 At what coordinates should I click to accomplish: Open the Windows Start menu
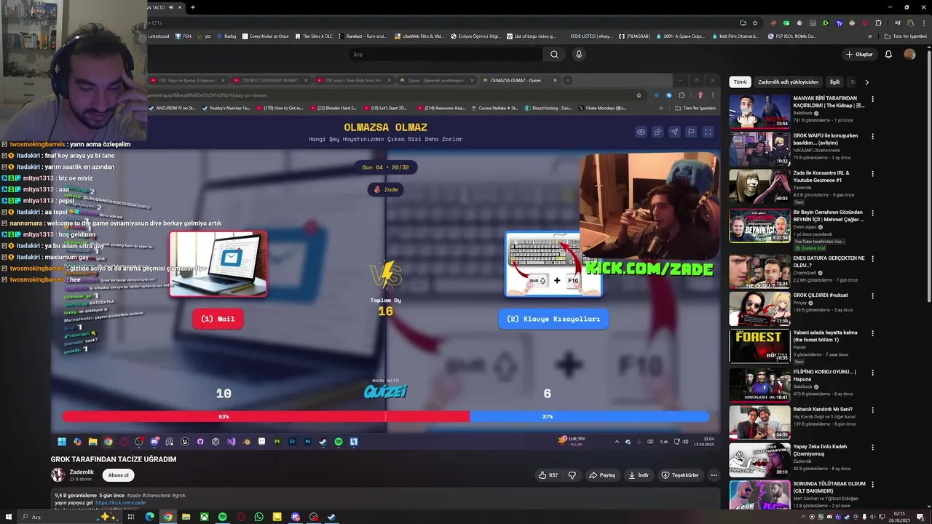coord(7,517)
